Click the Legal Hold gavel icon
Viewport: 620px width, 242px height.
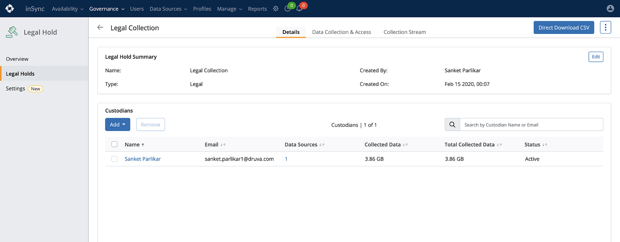click(12, 32)
